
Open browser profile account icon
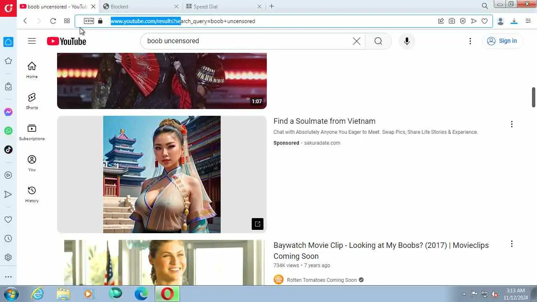[x=501, y=21]
